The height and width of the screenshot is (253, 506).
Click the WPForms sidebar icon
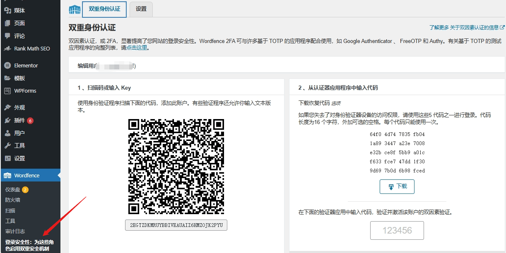point(7,91)
